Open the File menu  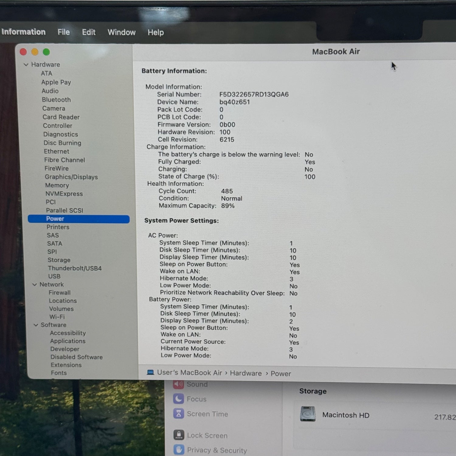(64, 32)
